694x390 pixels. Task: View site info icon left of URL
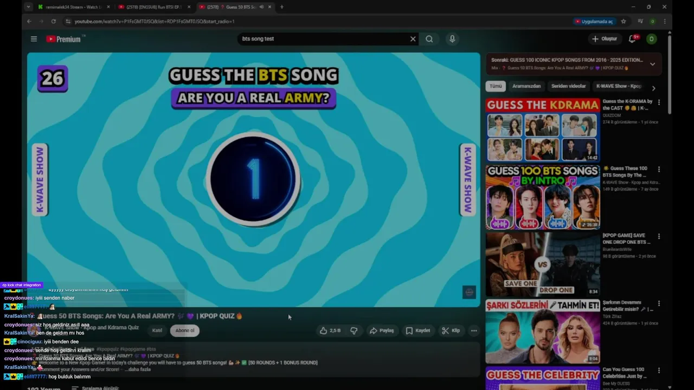(68, 21)
